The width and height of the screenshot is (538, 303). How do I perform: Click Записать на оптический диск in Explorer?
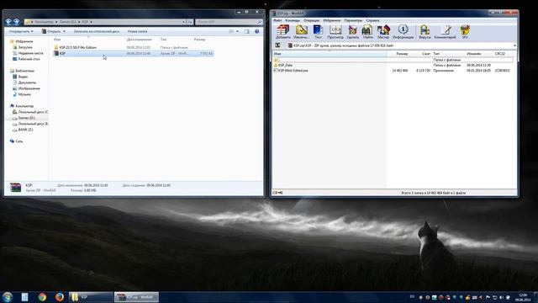(x=97, y=31)
